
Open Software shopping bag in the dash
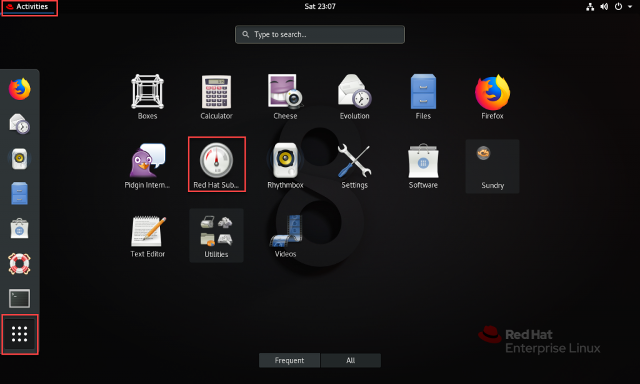point(19,228)
